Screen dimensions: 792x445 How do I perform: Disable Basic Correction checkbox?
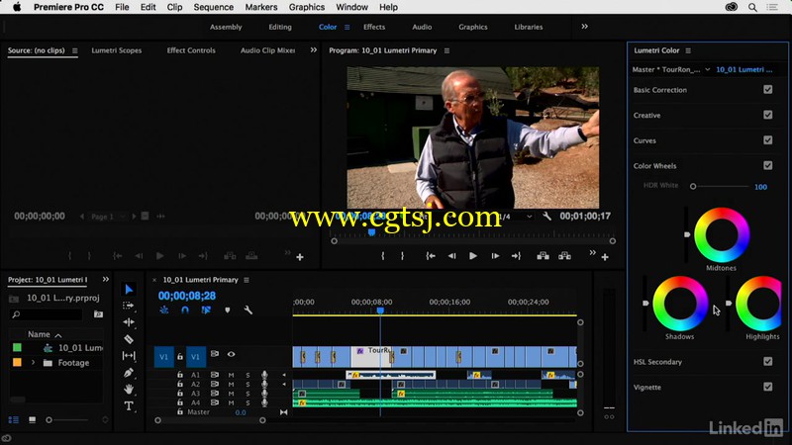click(x=768, y=89)
